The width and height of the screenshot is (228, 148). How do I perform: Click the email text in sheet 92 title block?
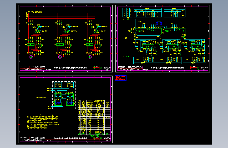tap(32, 69)
